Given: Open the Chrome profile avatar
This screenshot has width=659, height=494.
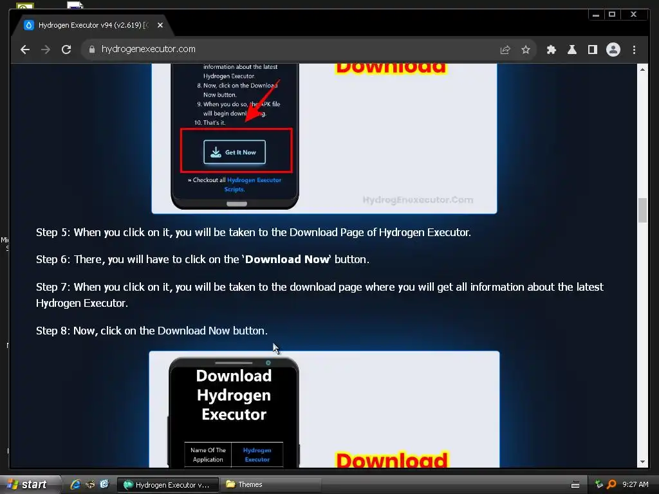Looking at the screenshot, I should [613, 50].
